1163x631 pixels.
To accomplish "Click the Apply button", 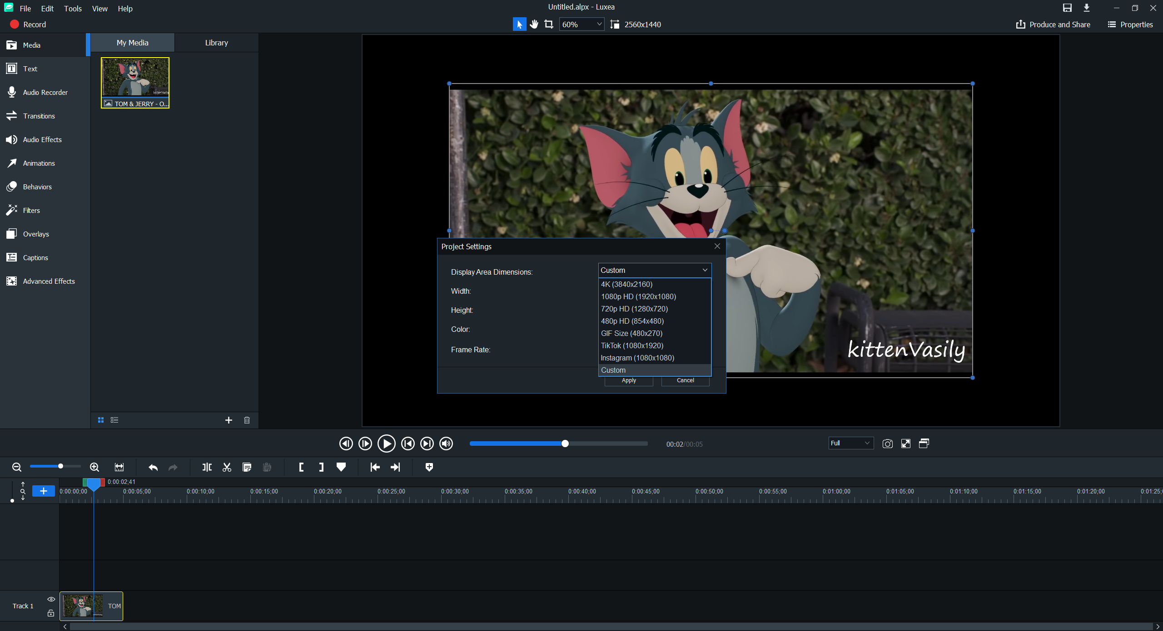I will point(629,380).
